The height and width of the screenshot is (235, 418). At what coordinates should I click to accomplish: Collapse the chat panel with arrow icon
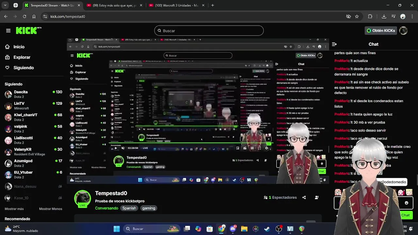pyautogui.click(x=334, y=44)
